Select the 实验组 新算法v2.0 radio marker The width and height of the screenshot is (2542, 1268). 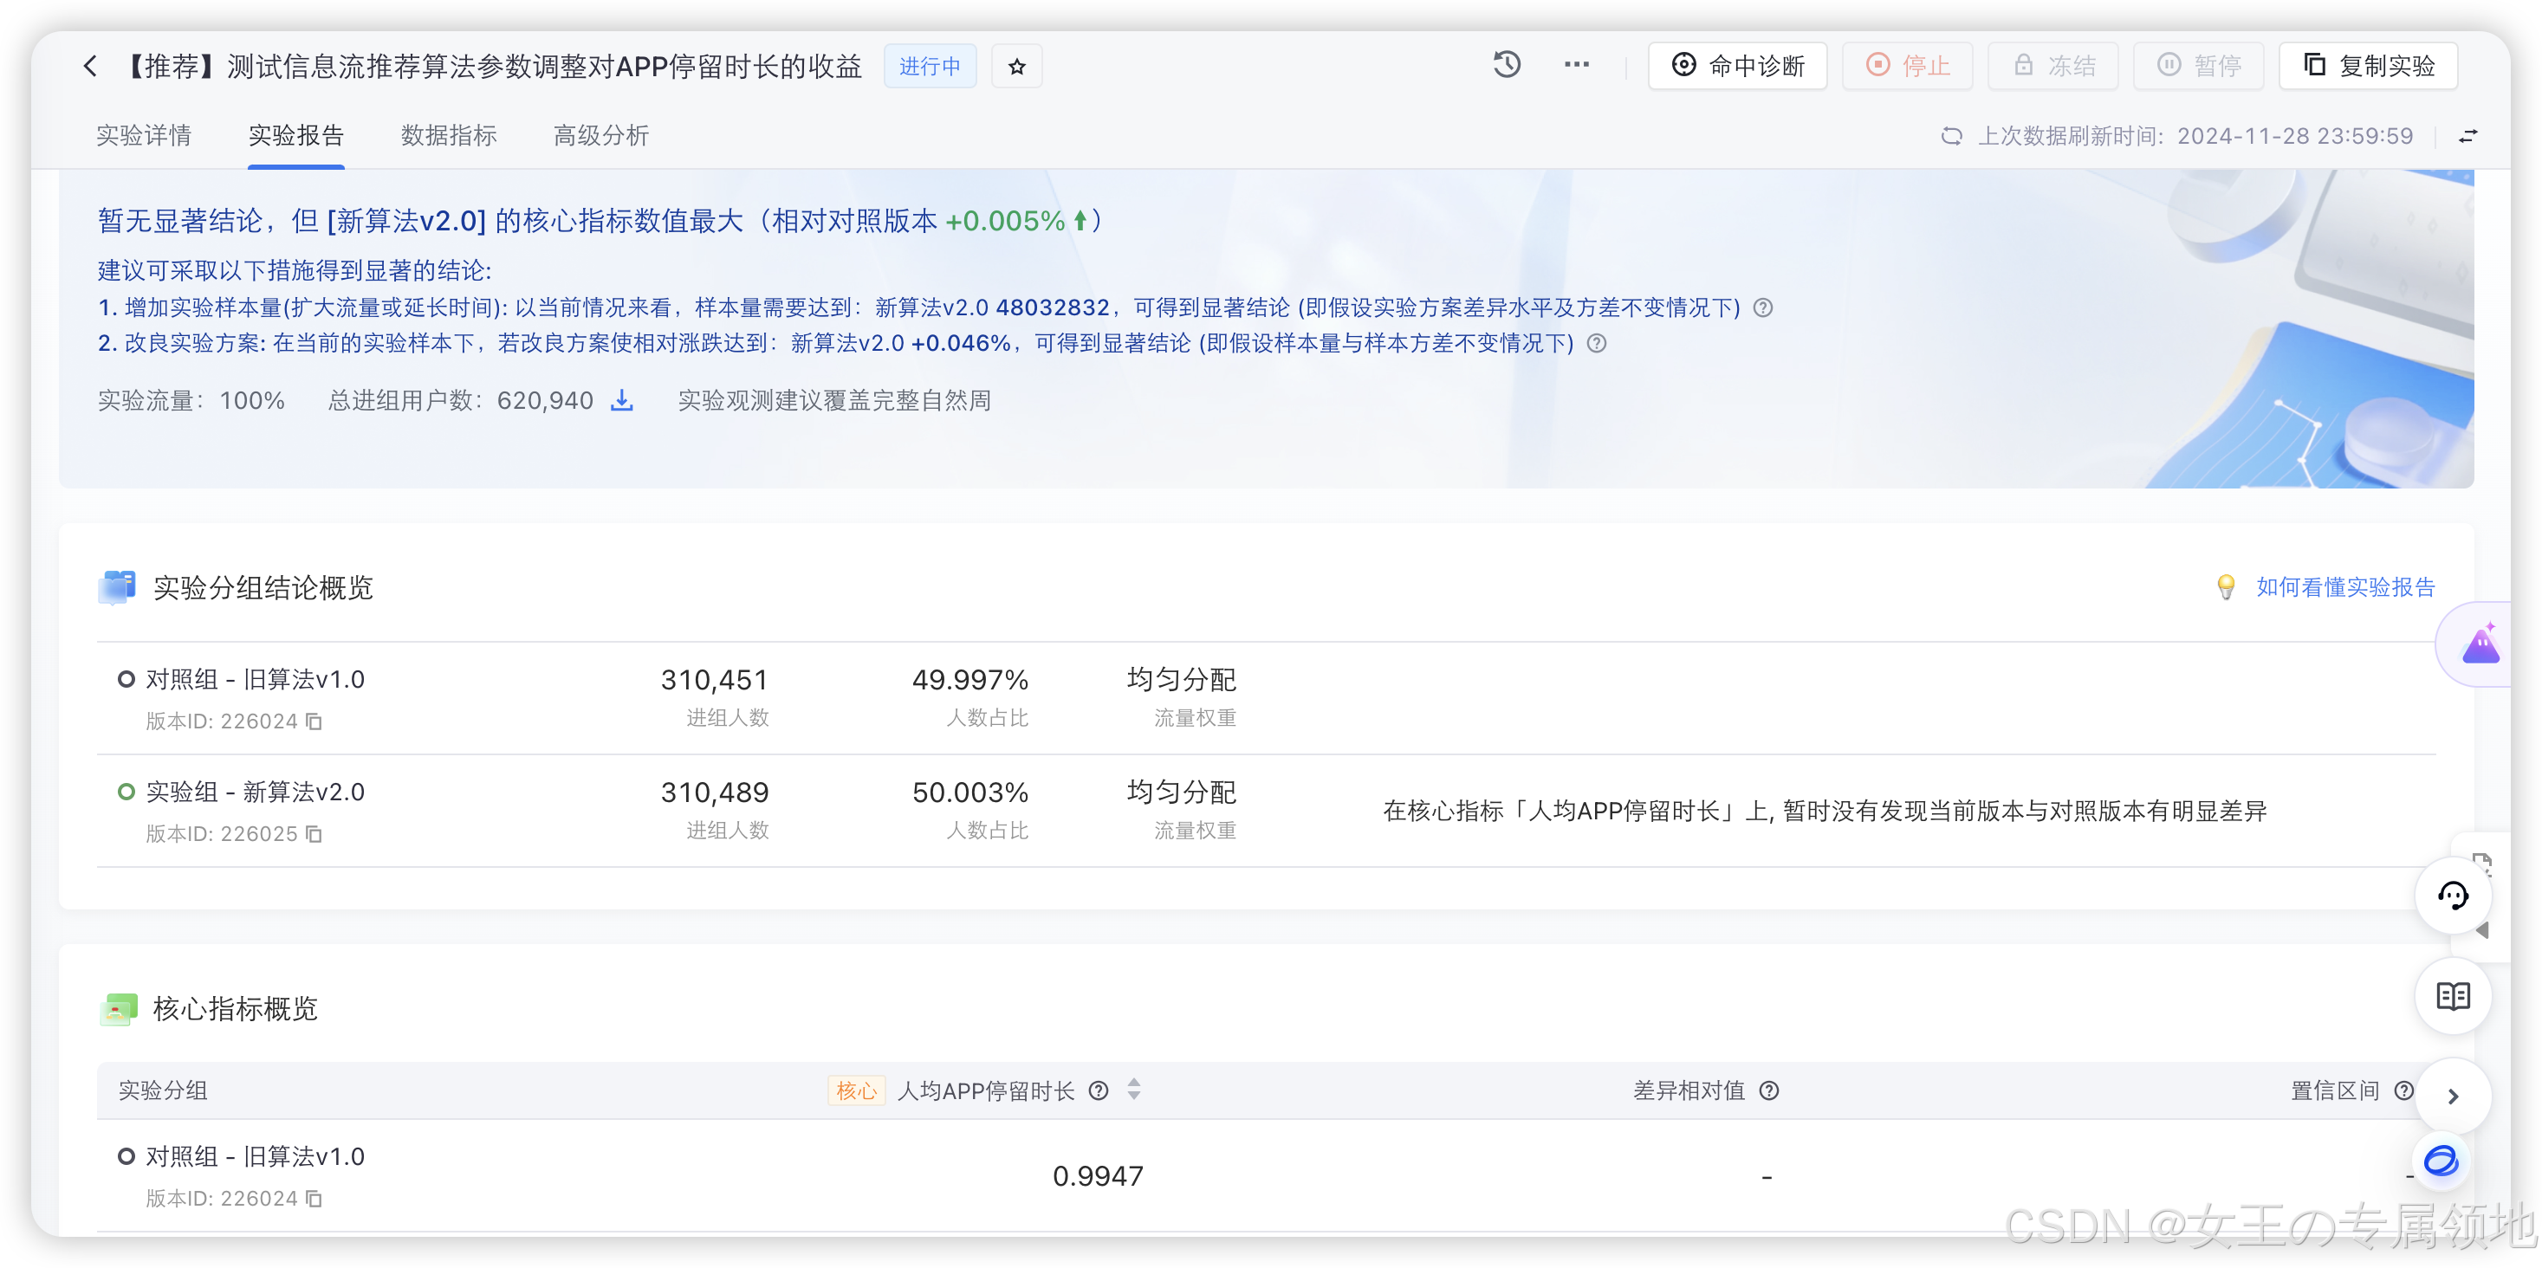point(126,792)
